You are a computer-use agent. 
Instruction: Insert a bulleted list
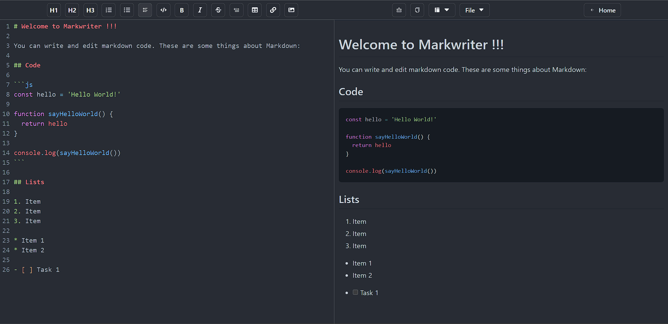coord(127,10)
